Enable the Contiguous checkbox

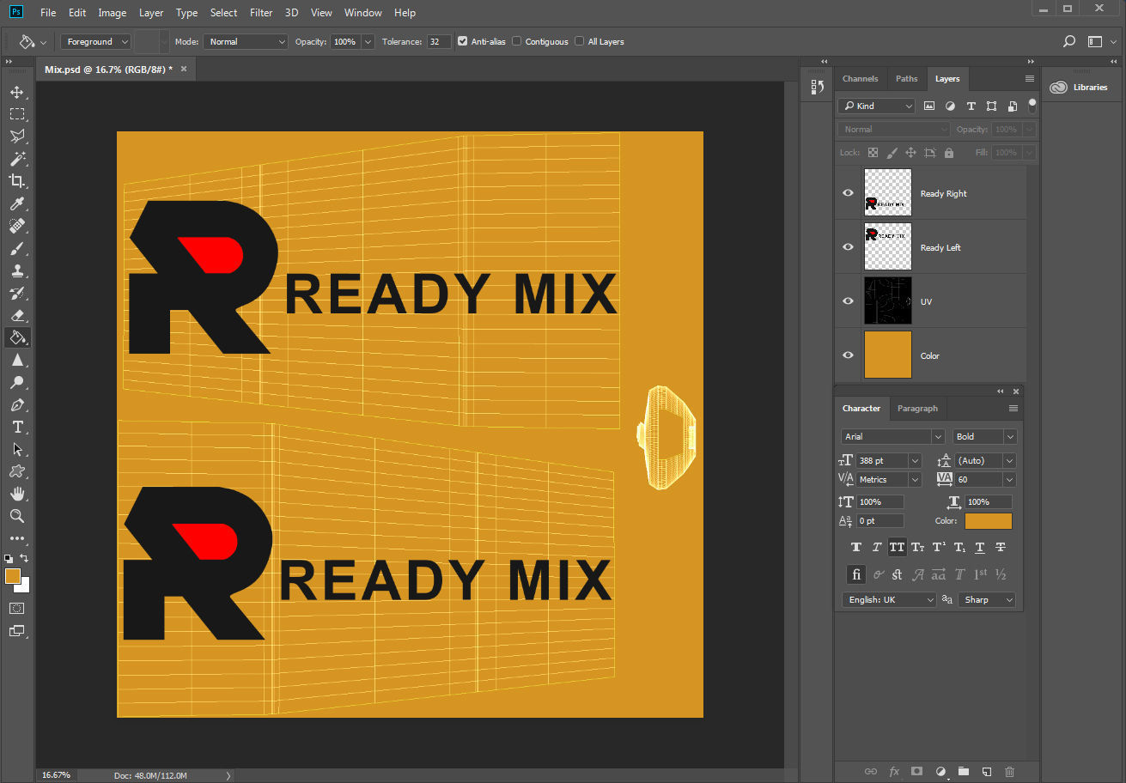517,41
